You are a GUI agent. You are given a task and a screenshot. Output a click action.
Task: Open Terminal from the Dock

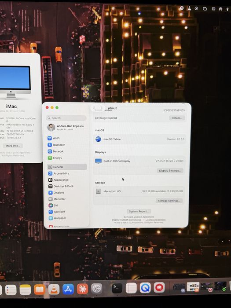coord(117,288)
